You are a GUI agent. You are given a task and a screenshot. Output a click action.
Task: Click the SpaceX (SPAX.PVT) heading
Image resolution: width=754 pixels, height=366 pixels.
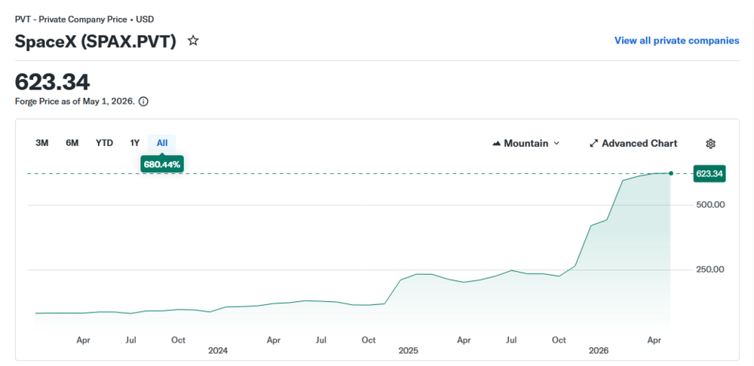coord(96,41)
